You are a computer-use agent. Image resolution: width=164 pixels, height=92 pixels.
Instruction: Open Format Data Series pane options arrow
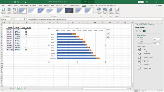[157, 24]
